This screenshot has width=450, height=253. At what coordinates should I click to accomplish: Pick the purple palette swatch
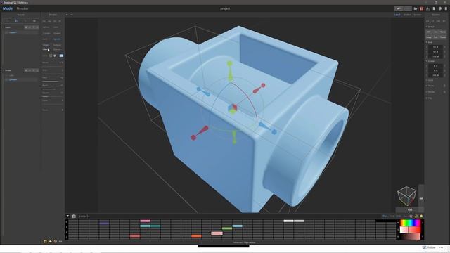click(x=104, y=223)
